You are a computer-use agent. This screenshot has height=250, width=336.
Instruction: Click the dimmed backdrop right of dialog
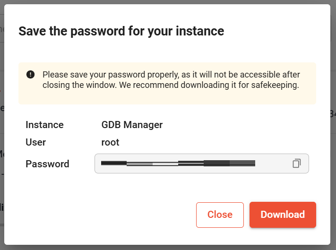tap(333, 124)
